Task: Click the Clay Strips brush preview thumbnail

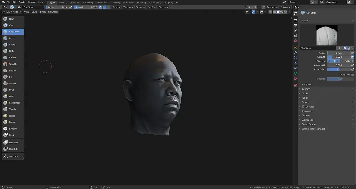Action: point(327,35)
